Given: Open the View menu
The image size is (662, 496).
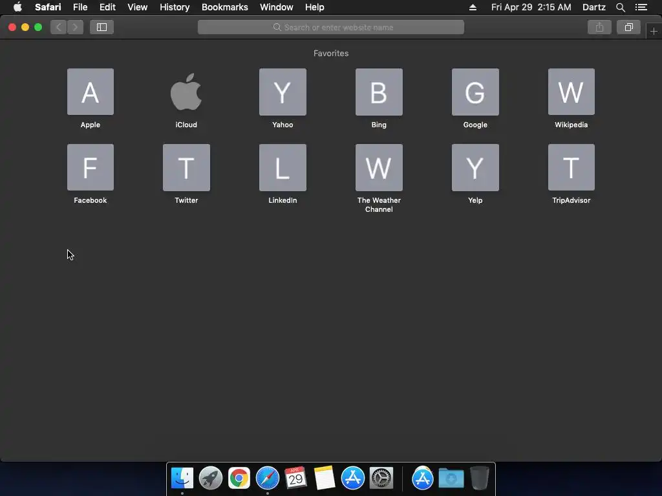Looking at the screenshot, I should point(137,7).
